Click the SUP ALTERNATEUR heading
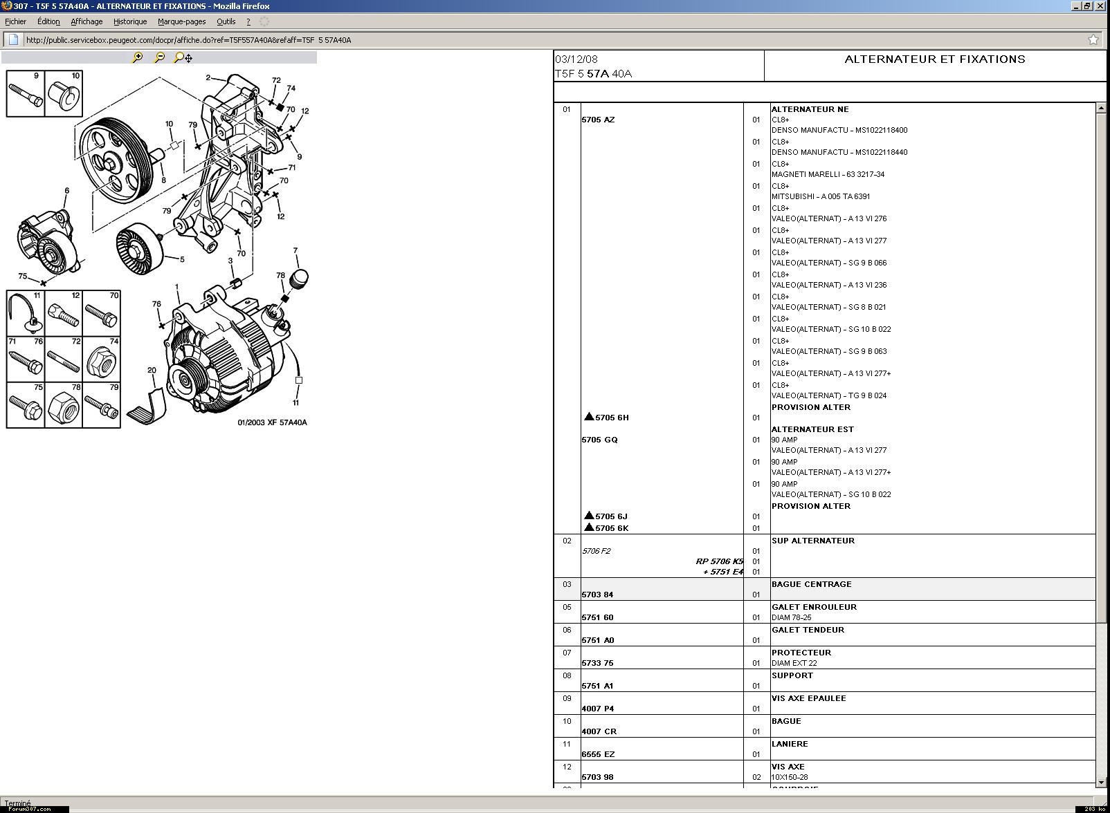 (x=813, y=541)
